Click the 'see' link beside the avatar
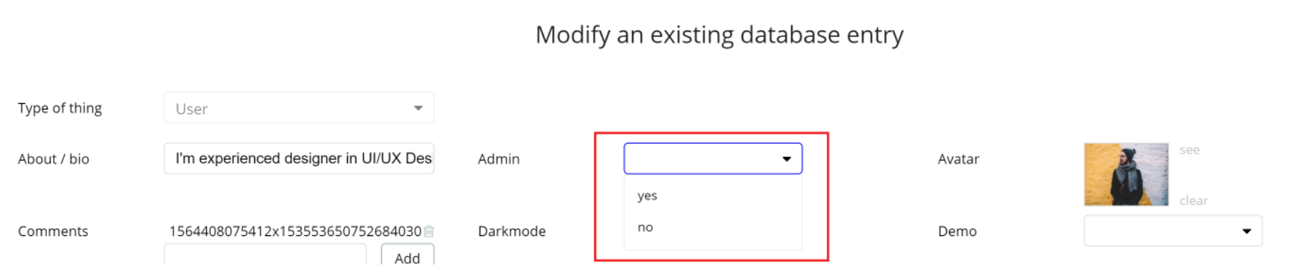This screenshot has width=1304, height=273. click(x=1189, y=150)
